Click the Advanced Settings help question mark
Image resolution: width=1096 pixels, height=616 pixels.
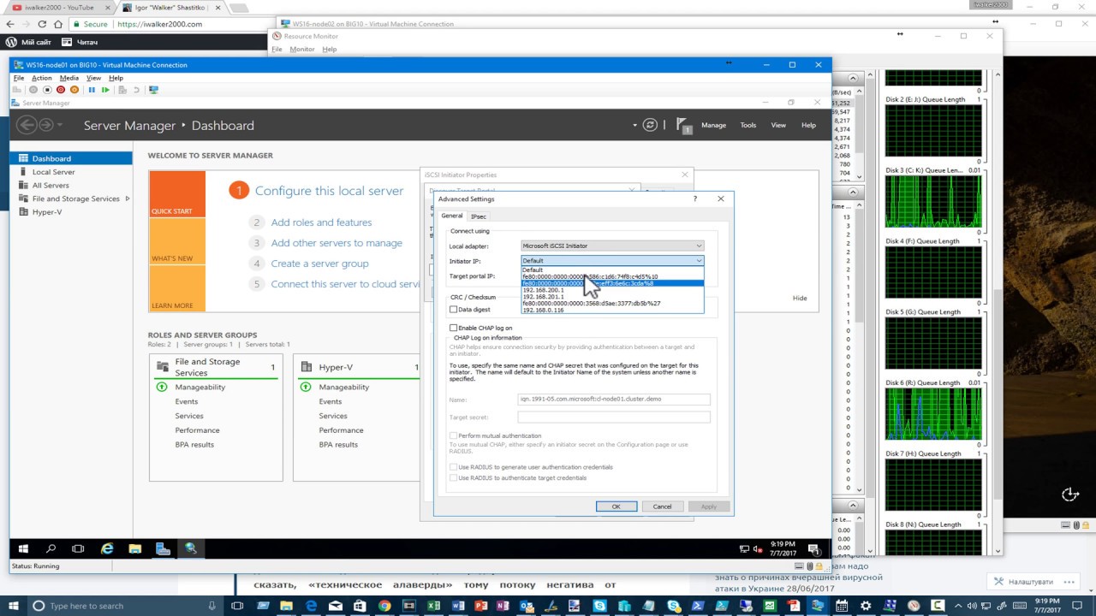[694, 198]
